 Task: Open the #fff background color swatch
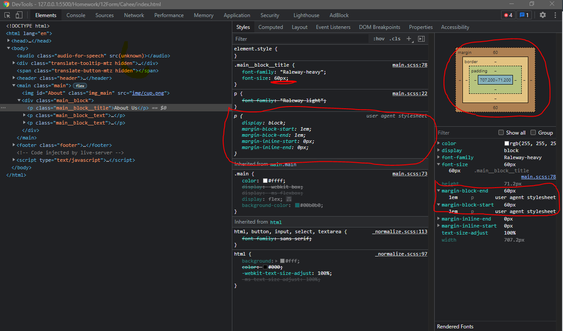pos(282,261)
